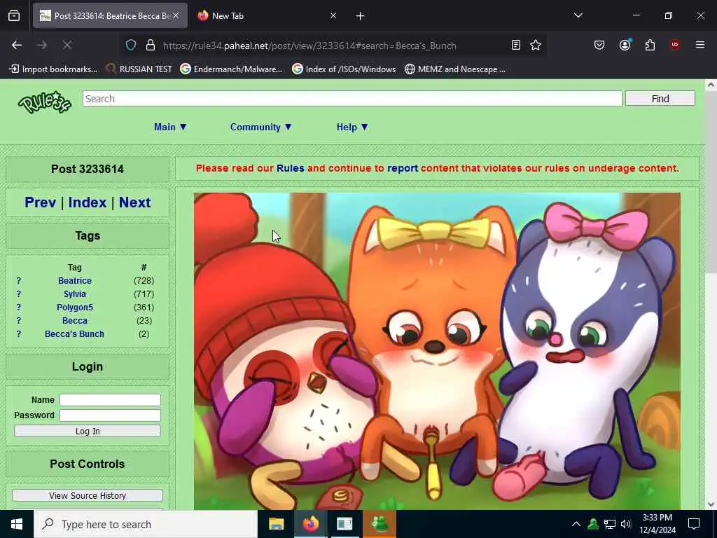Open the MEMZ and Noescape bookmark
The image size is (717, 538).
coord(455,69)
